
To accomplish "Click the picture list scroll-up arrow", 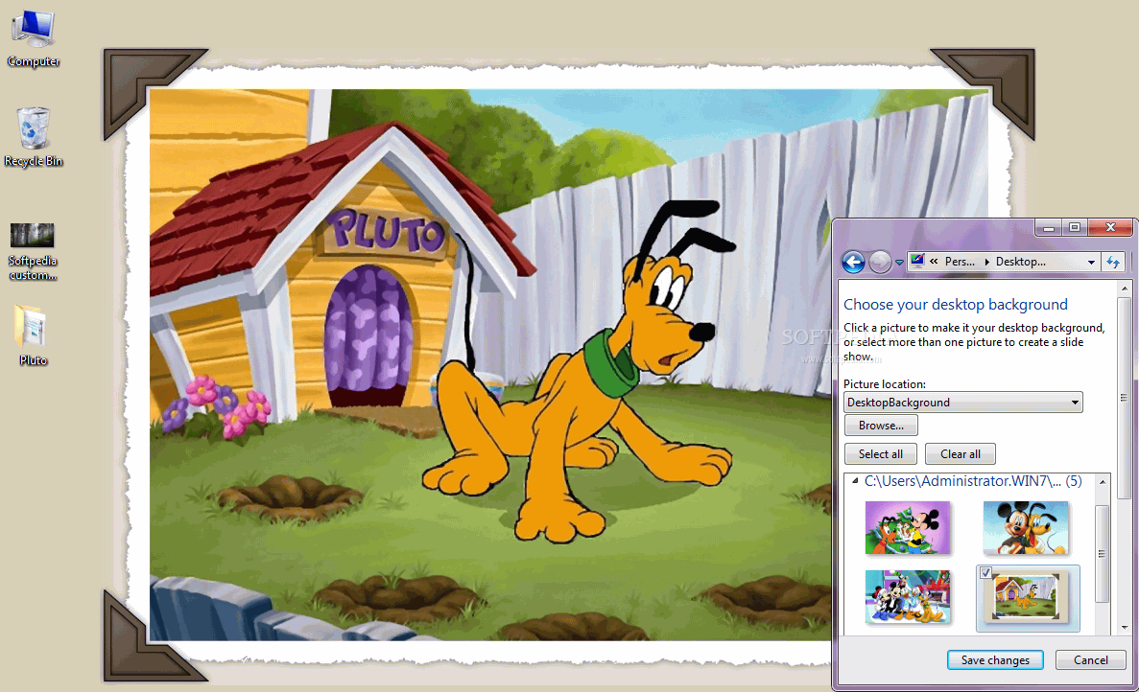I will point(1102,482).
